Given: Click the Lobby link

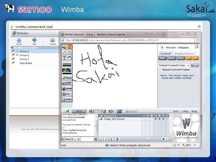Looking at the screenshot, I should point(185,111).
